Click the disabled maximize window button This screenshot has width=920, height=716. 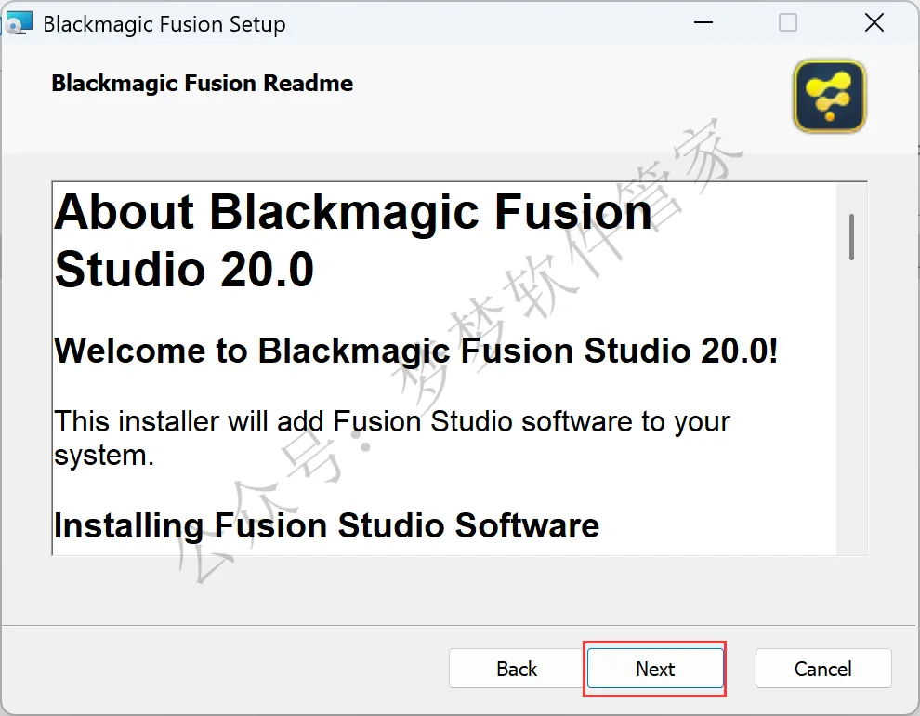787,23
